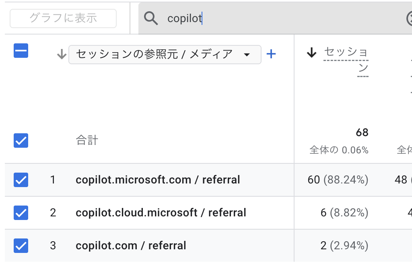412x277 pixels.
Task: Deselect the copilot.cloud.microsoft row checkbox
Action: pyautogui.click(x=21, y=213)
